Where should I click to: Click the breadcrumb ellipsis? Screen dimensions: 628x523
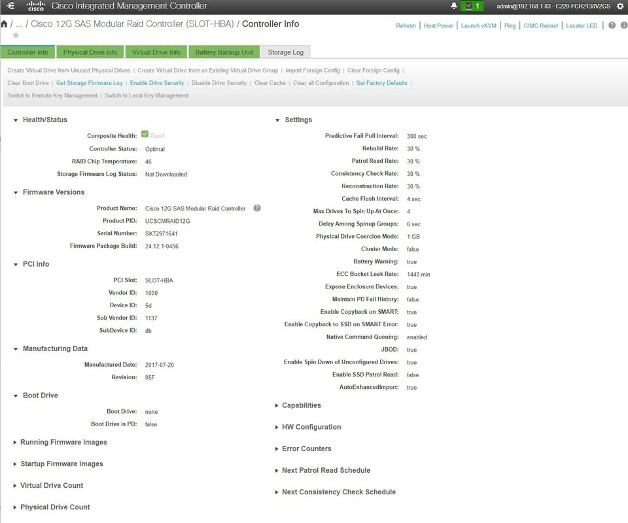coord(19,24)
